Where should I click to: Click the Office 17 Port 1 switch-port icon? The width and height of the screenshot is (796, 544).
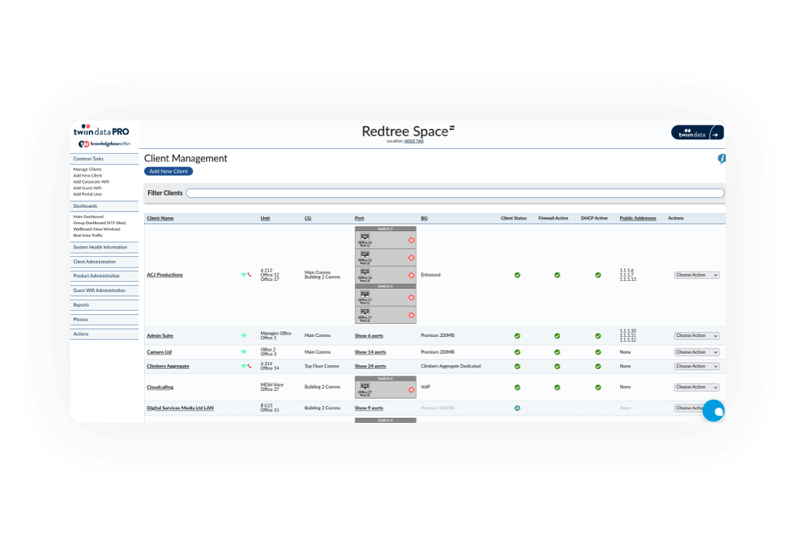[365, 294]
